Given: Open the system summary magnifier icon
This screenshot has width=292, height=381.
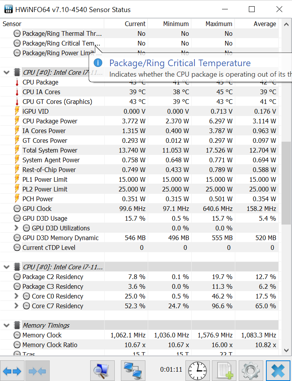Looking at the screenshot, I should pyautogui.click(x=102, y=370).
